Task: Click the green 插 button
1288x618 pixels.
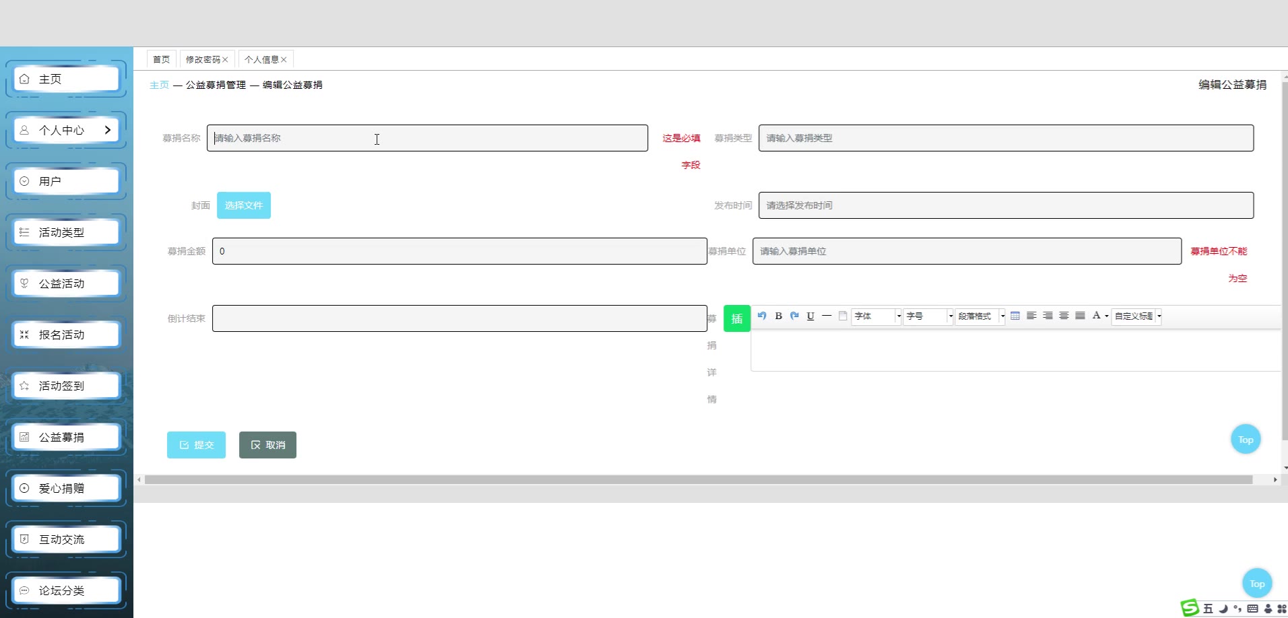Action: coord(737,318)
